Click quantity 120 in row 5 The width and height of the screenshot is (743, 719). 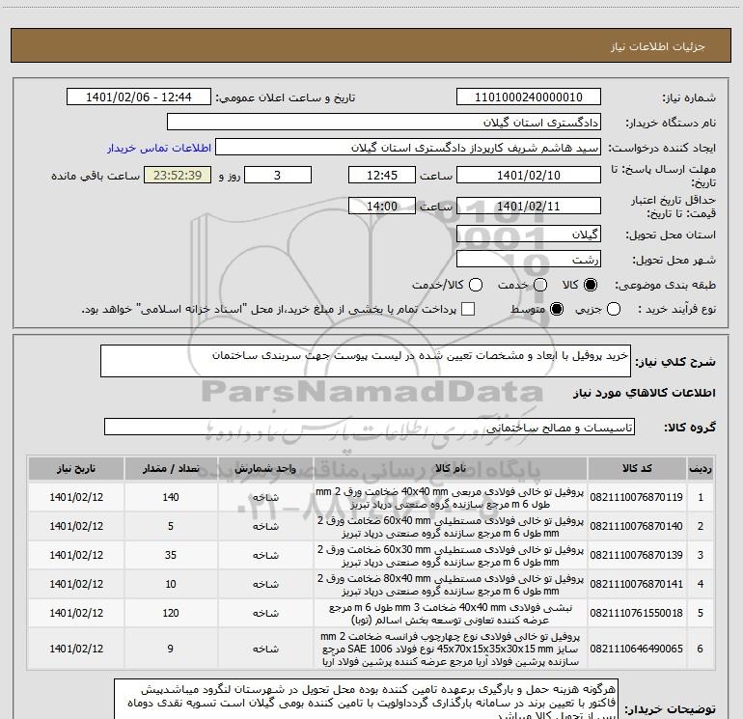coord(171,613)
